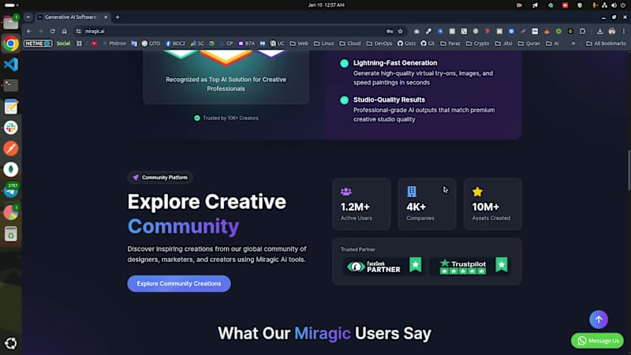
Task: Open the DevOps bookmarks folder
Action: coord(379,43)
